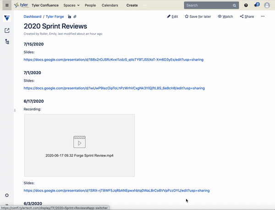The height and width of the screenshot is (210, 275).
Task: Play the Forge Sprint Review video
Action: [x=79, y=142]
